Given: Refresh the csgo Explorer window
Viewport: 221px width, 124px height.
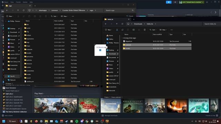Looking at the screenshot, I should [x=23, y=10].
